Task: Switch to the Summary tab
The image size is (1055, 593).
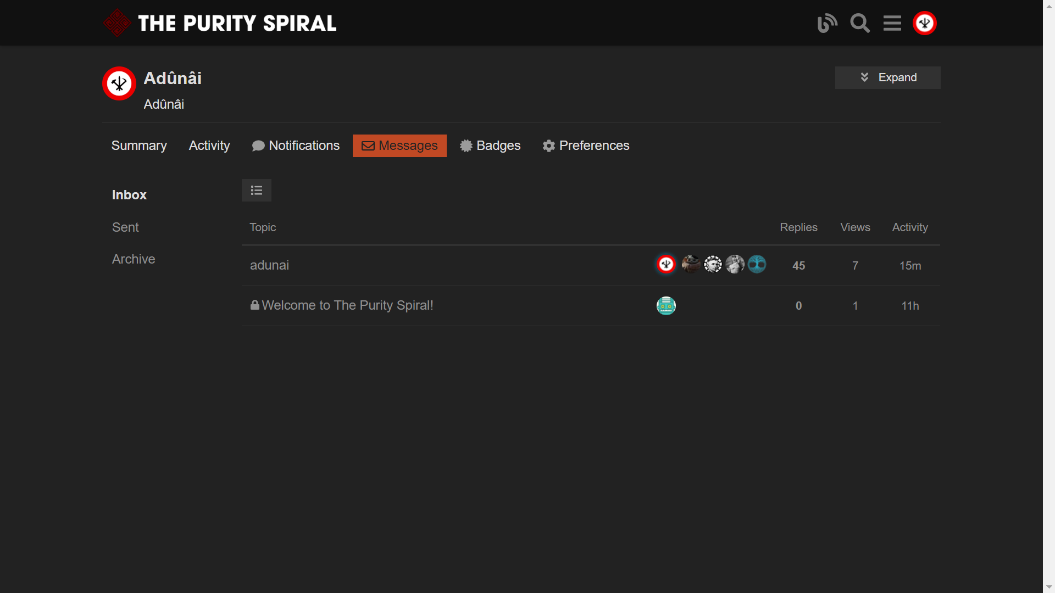Action: coord(139,146)
